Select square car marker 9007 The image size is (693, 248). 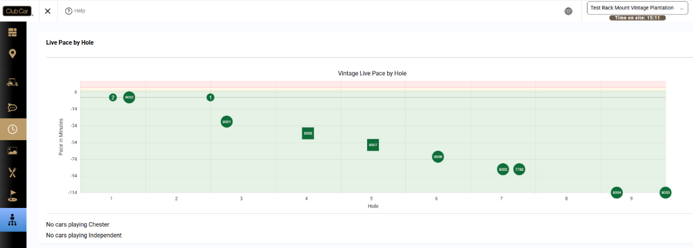tap(373, 145)
